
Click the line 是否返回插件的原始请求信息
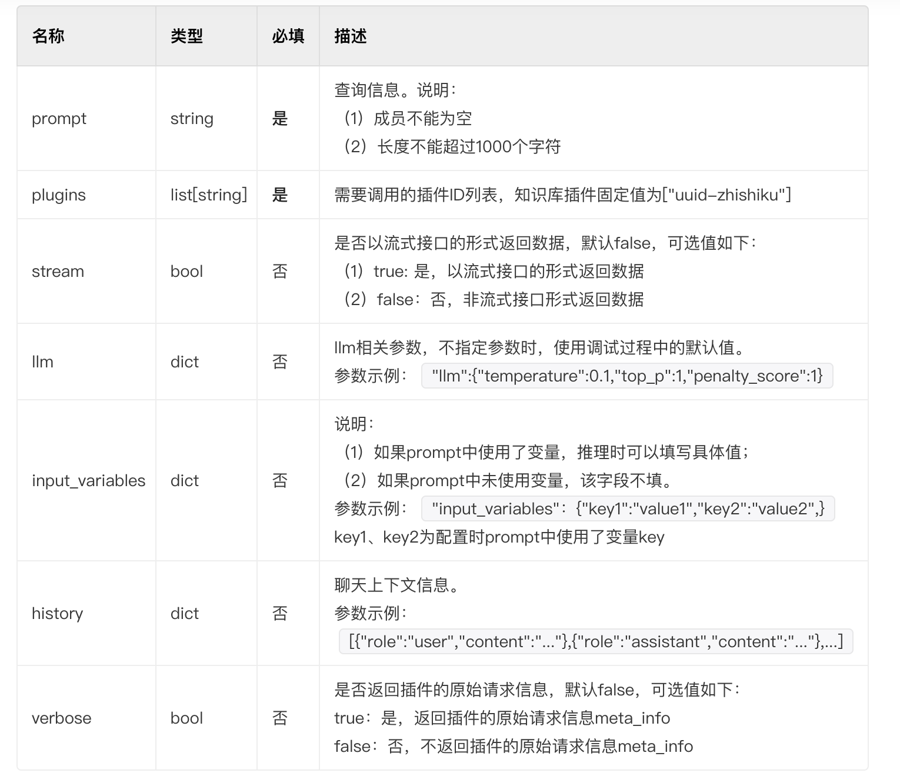click(x=538, y=690)
